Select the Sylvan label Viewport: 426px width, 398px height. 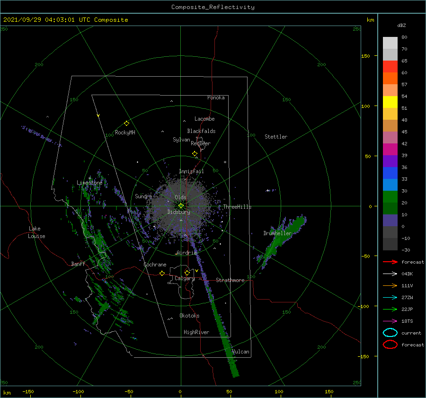(181, 140)
